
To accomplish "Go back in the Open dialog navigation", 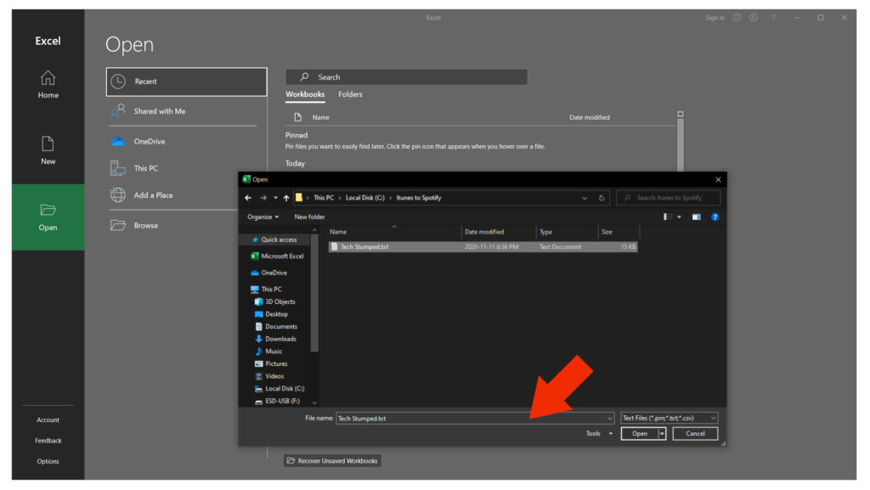I will [x=248, y=198].
